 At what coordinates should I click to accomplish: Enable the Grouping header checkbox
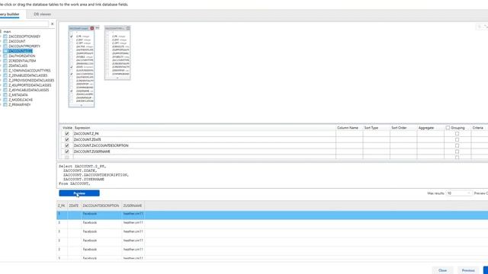pos(448,128)
